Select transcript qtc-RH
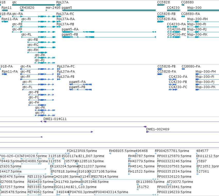The image size is (219, 196). click(x=37, y=53)
